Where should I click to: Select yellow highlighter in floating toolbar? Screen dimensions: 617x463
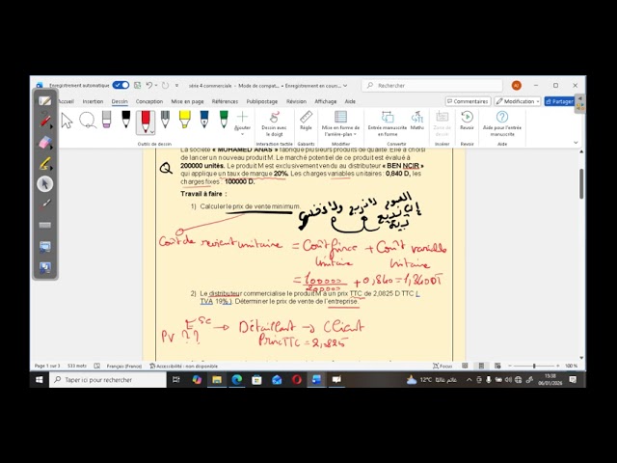click(45, 163)
